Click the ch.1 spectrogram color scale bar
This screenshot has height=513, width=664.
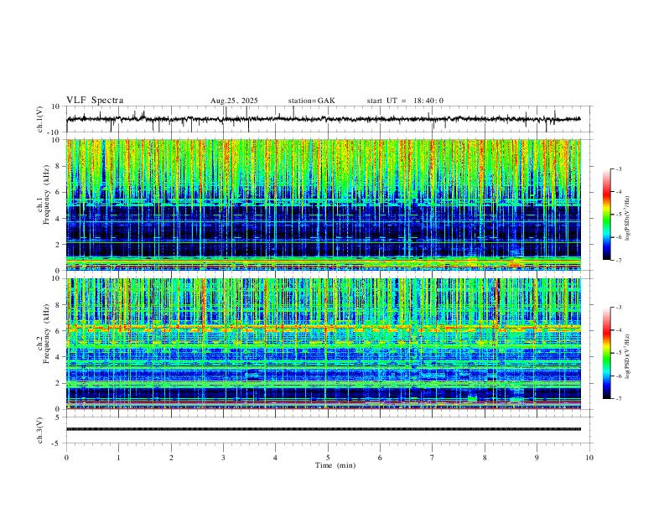click(606, 215)
